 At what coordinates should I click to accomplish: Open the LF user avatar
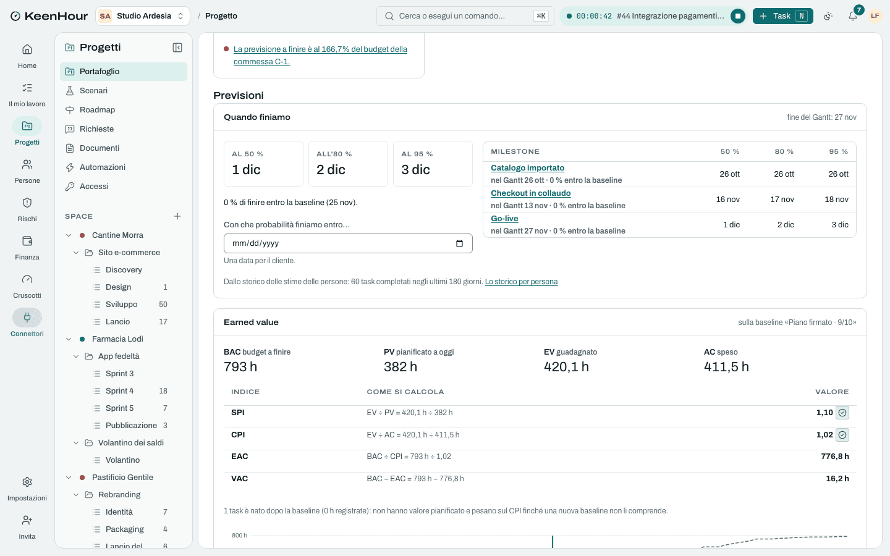coord(875,16)
